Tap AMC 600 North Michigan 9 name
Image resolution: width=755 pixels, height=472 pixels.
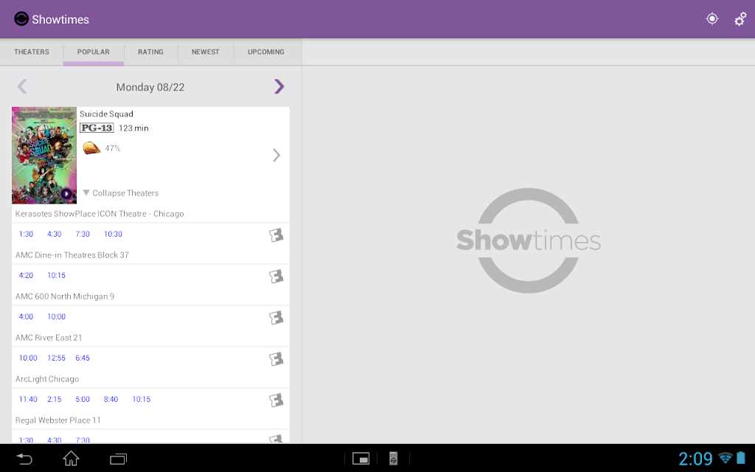[x=65, y=296]
